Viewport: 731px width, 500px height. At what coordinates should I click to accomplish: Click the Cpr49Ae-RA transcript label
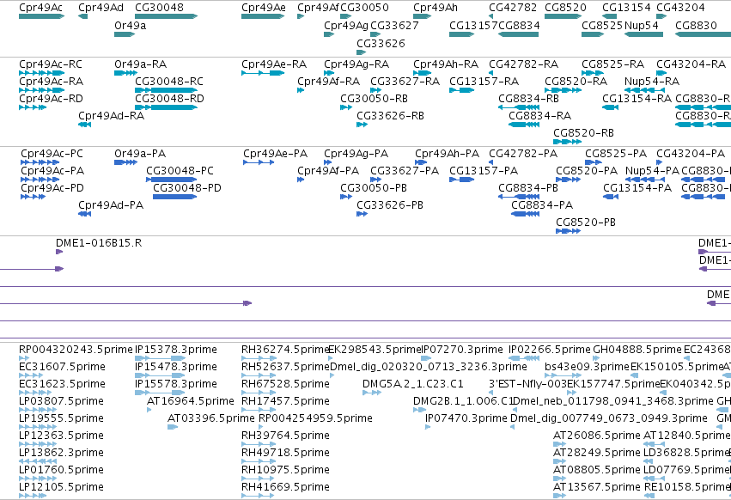[274, 64]
